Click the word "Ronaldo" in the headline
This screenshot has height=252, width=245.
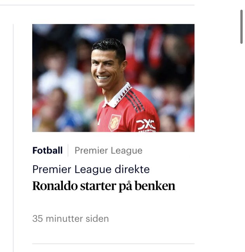55,186
